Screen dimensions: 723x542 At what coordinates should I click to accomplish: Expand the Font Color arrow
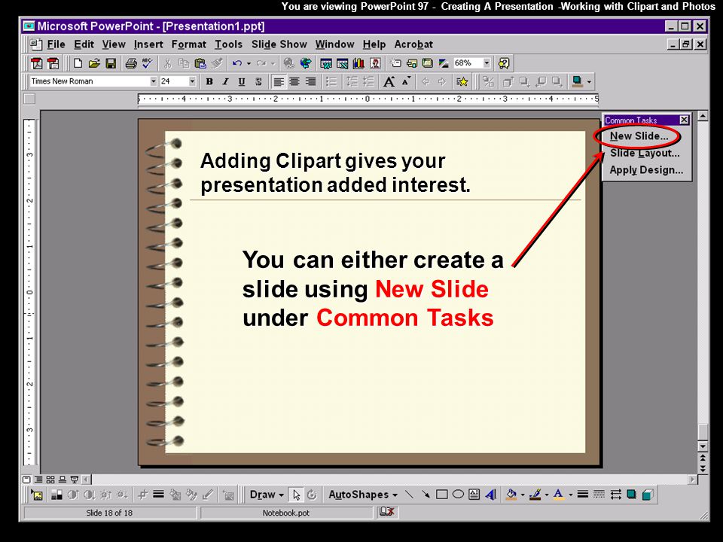tap(570, 495)
